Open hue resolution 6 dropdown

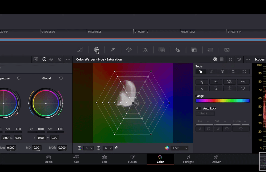pos(89,148)
